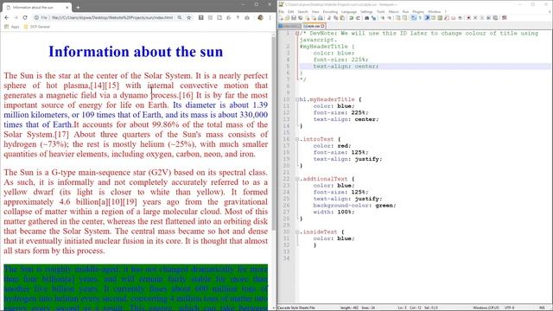Bookmark this page with the star icon
The height and width of the screenshot is (311, 553).
(188, 17)
